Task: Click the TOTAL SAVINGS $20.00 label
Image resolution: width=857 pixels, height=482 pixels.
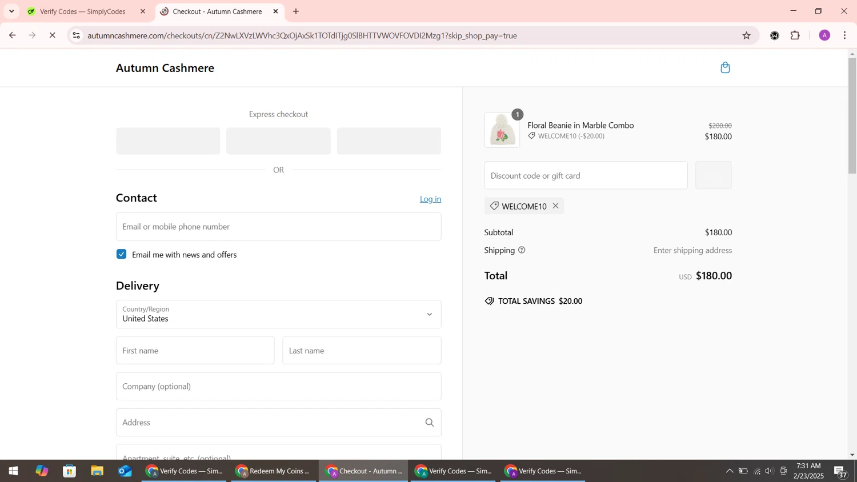Action: tap(540, 301)
